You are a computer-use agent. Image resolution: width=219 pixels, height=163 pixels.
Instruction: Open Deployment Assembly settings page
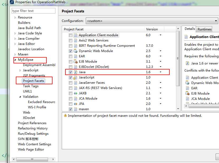(39, 65)
